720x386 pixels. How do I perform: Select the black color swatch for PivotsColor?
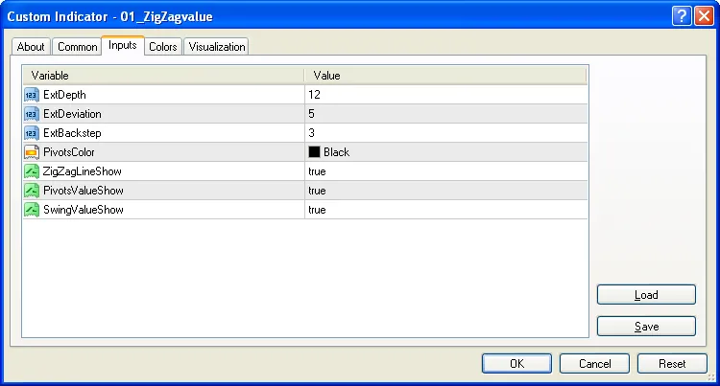[x=314, y=152]
